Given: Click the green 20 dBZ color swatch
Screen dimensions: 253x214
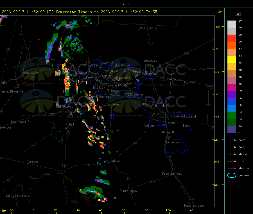Looking at the screenshot, I should coord(232,115).
